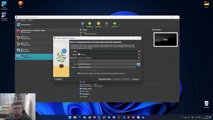This screenshot has width=213, height=120.
Task: Open File Explorer from the taskbar
Action: coord(75,117)
